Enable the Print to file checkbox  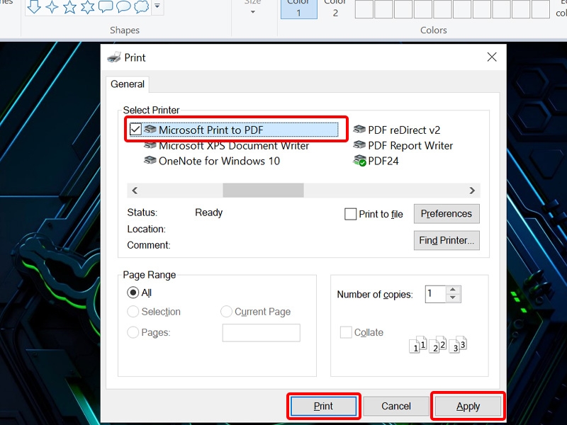click(350, 214)
